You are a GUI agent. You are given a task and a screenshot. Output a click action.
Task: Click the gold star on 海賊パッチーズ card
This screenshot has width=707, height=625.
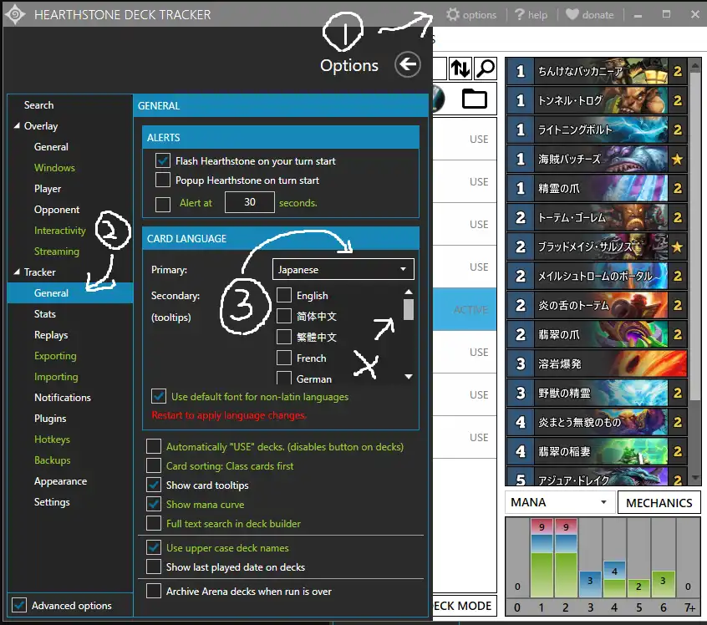coord(677,159)
